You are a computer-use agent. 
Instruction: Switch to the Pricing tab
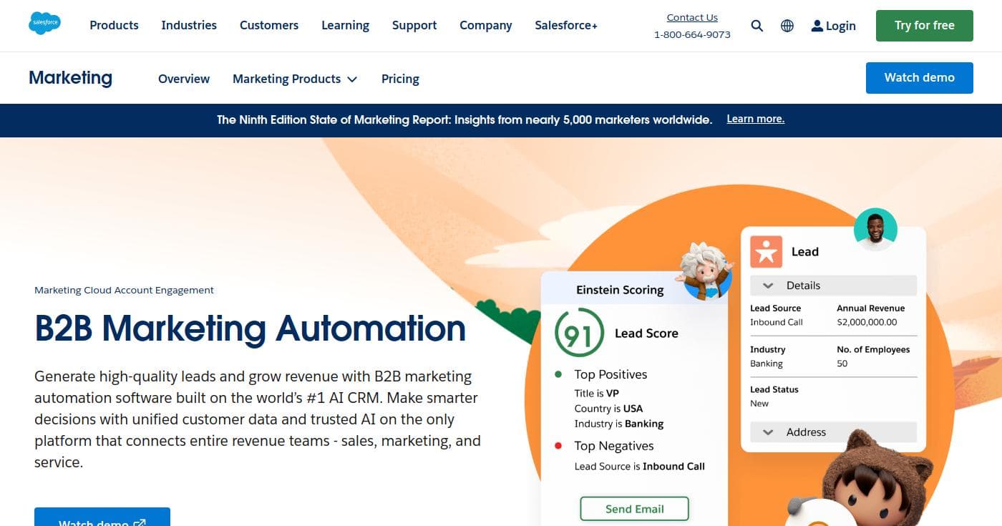click(399, 79)
